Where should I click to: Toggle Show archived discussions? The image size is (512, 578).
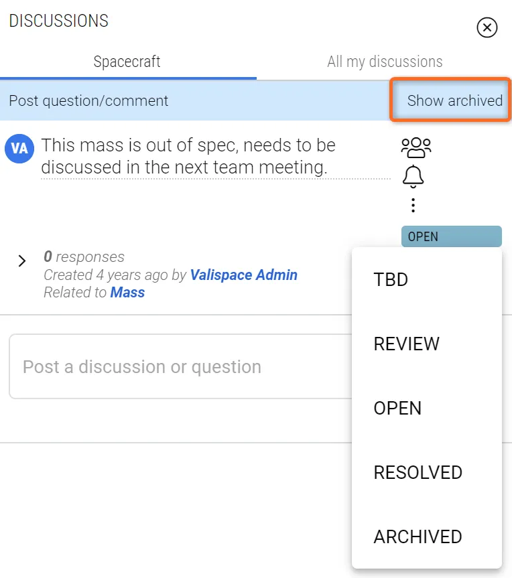[x=454, y=100]
